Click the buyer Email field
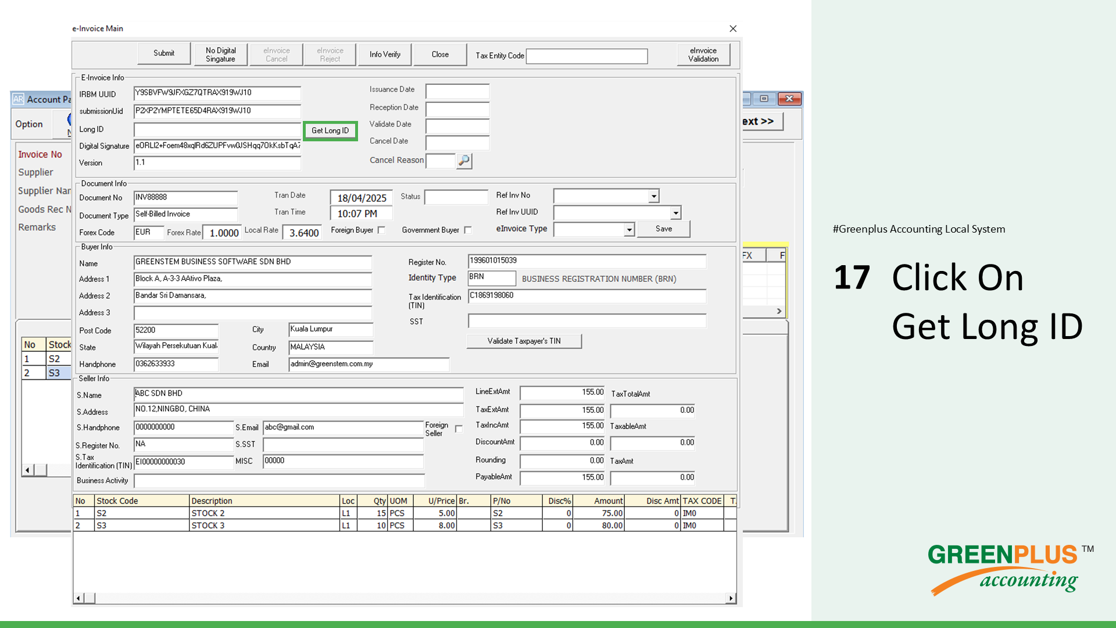Image resolution: width=1116 pixels, height=628 pixels. [369, 365]
